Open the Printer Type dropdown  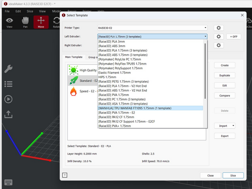pos(152,28)
